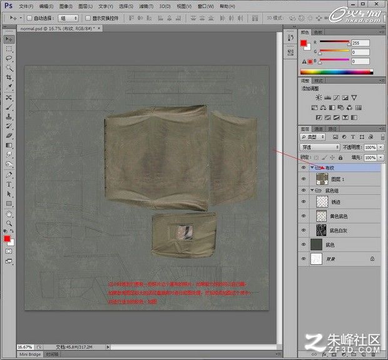Open Move tool preset picker arrow
The image size is (388, 360).
point(21,18)
